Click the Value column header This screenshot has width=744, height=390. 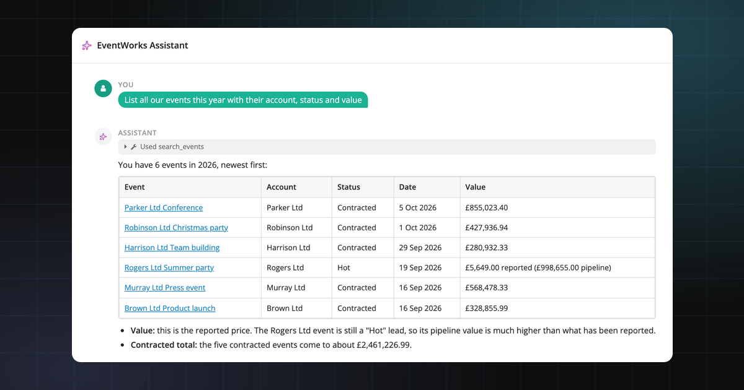(557, 187)
